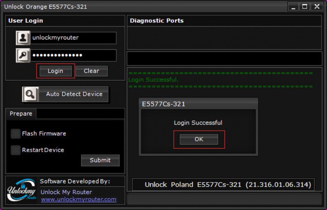This screenshot has width=327, height=210.
Task: Click the 'Unlock My Router' developer name
Action: (66, 192)
